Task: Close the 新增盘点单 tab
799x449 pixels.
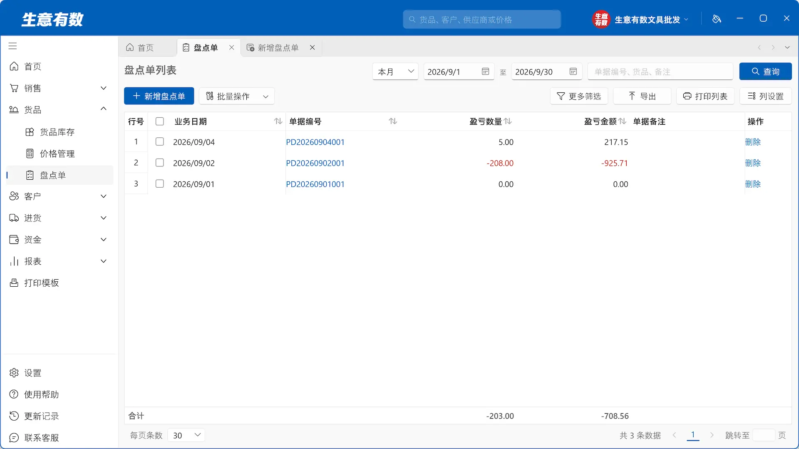Action: (313, 47)
